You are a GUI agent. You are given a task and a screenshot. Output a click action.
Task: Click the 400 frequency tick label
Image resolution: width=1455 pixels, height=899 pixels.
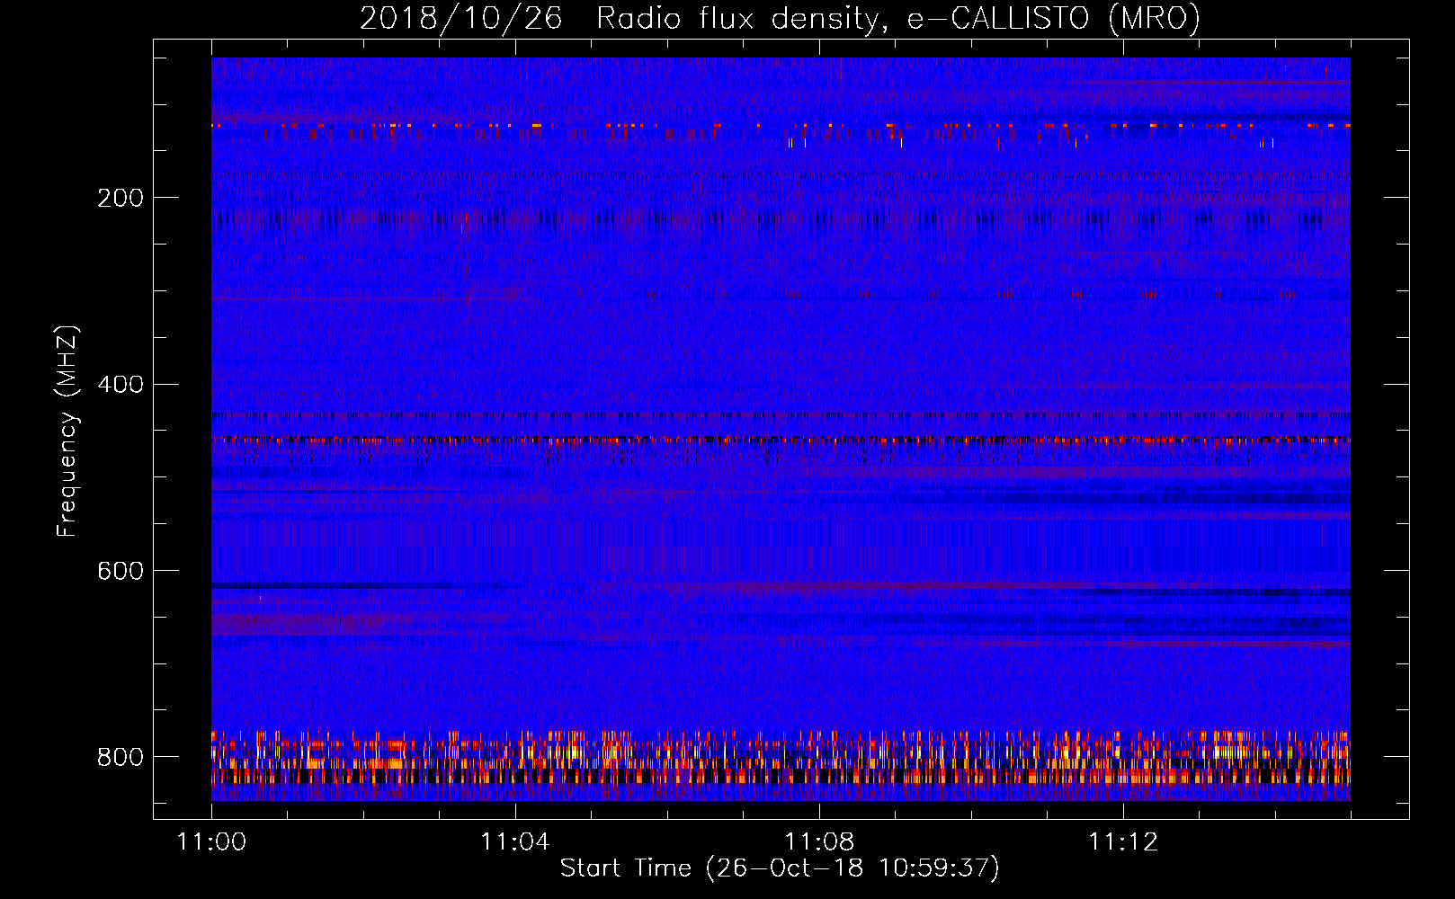pos(120,384)
